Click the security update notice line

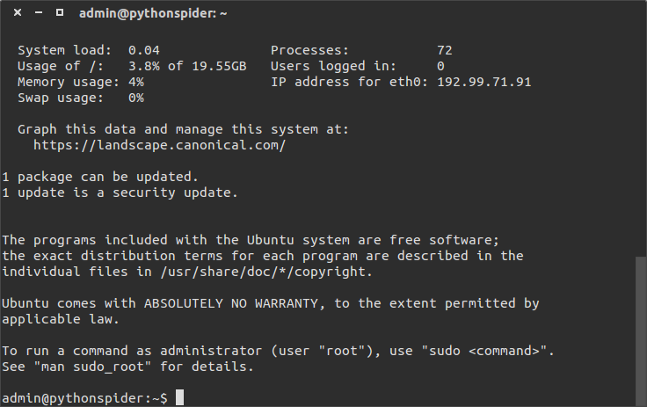coord(120,193)
